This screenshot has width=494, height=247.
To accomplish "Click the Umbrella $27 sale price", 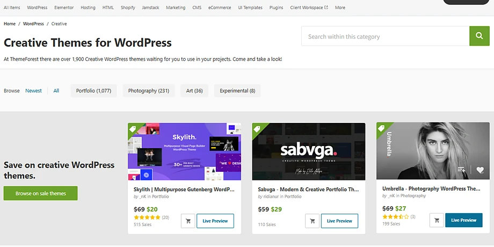I will tap(401, 208).
